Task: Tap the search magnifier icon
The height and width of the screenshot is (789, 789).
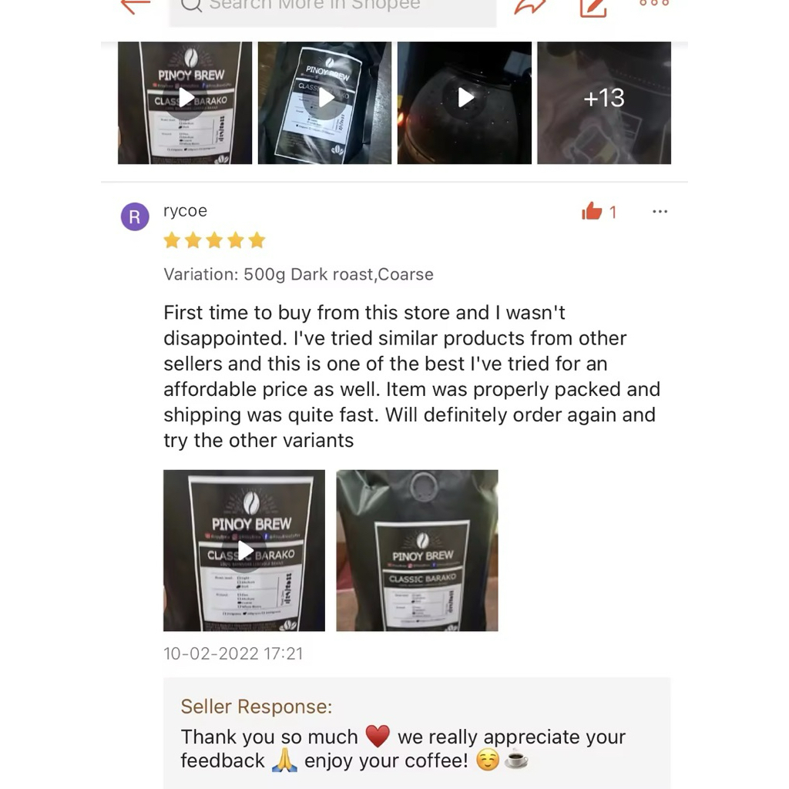Action: coord(191,5)
